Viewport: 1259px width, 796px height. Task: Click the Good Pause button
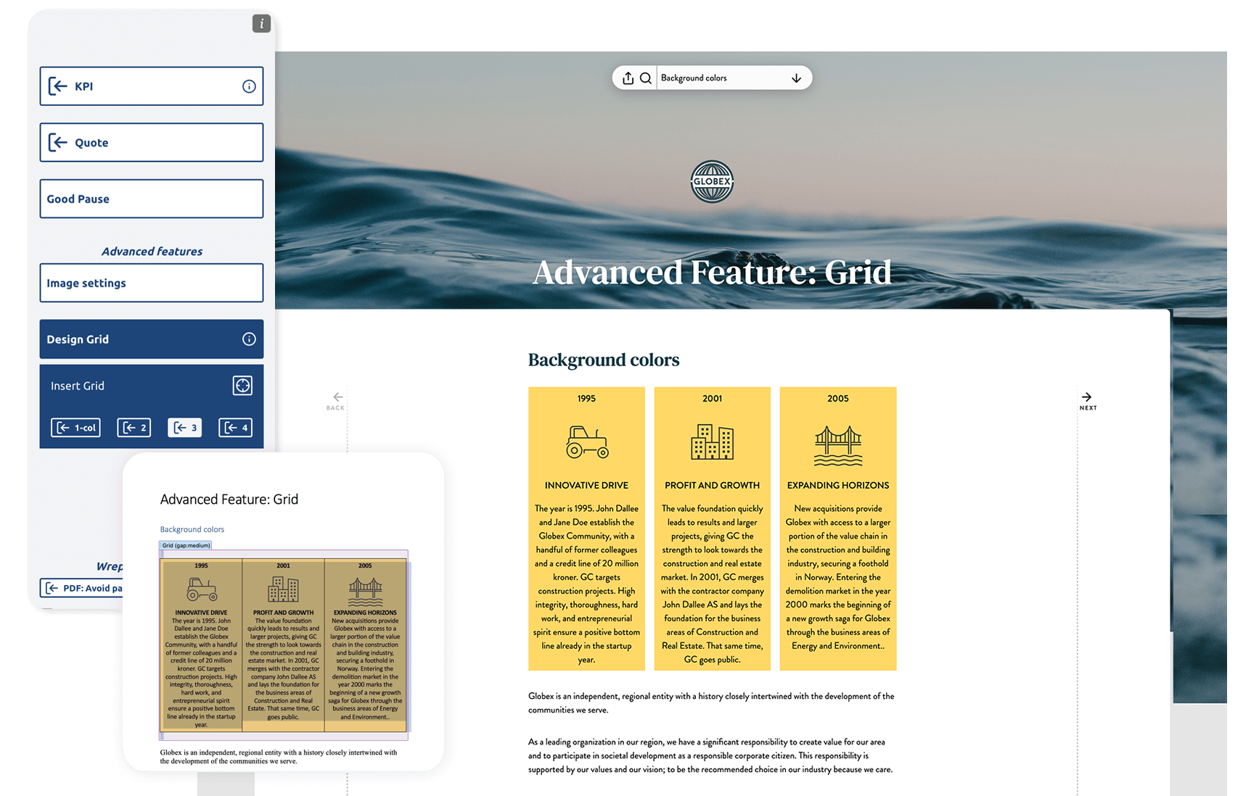(151, 199)
